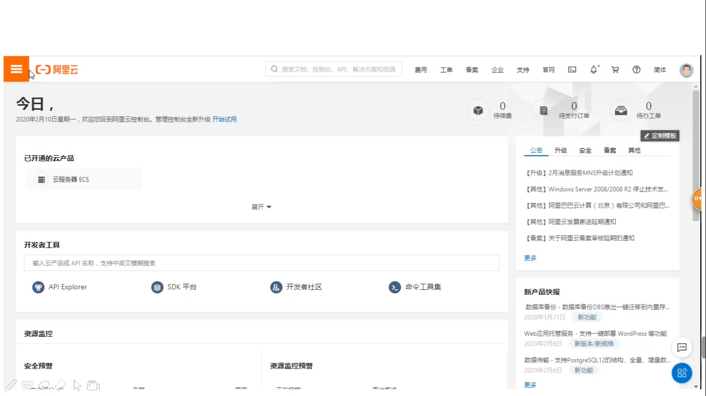Image resolution: width=706 pixels, height=396 pixels.
Task: Expand 已开通的云产品 with 展开
Action: 262,207
